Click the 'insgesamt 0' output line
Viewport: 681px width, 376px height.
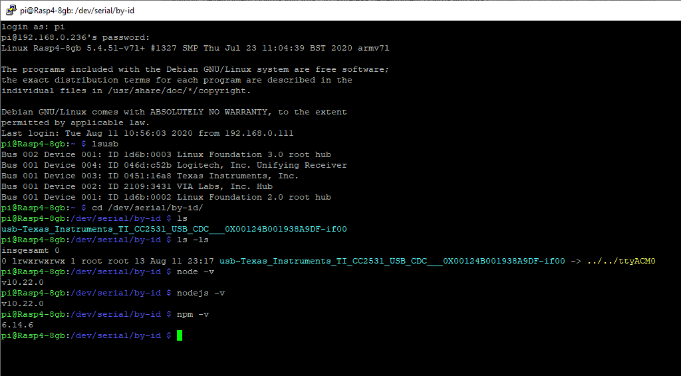(31, 250)
